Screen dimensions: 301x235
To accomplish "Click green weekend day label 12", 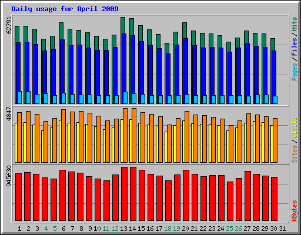I will tap(115, 229).
